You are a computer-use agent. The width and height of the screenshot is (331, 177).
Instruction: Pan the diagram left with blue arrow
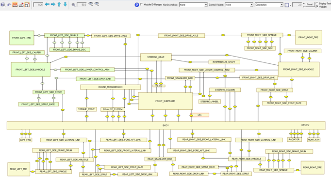click(47, 4)
